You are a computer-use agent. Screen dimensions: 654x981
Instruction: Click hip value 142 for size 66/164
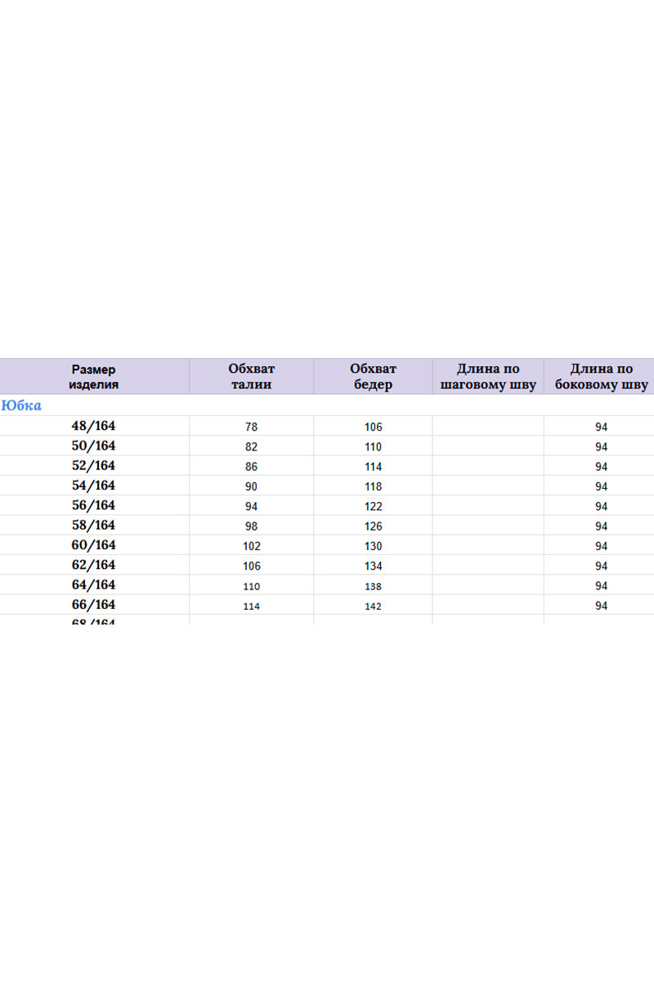[x=373, y=606]
